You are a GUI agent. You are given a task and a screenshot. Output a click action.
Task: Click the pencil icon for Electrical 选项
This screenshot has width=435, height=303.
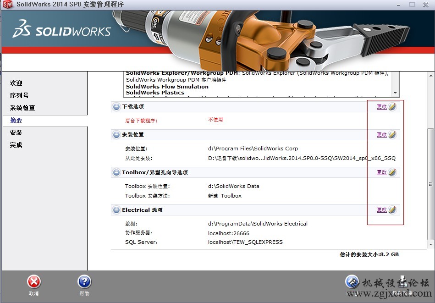pyautogui.click(x=392, y=210)
